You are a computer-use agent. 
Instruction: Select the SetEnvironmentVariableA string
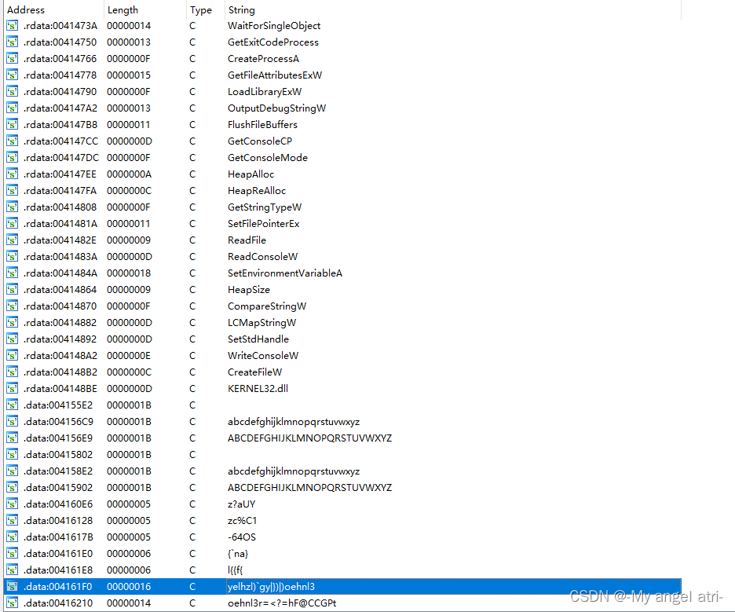(285, 273)
